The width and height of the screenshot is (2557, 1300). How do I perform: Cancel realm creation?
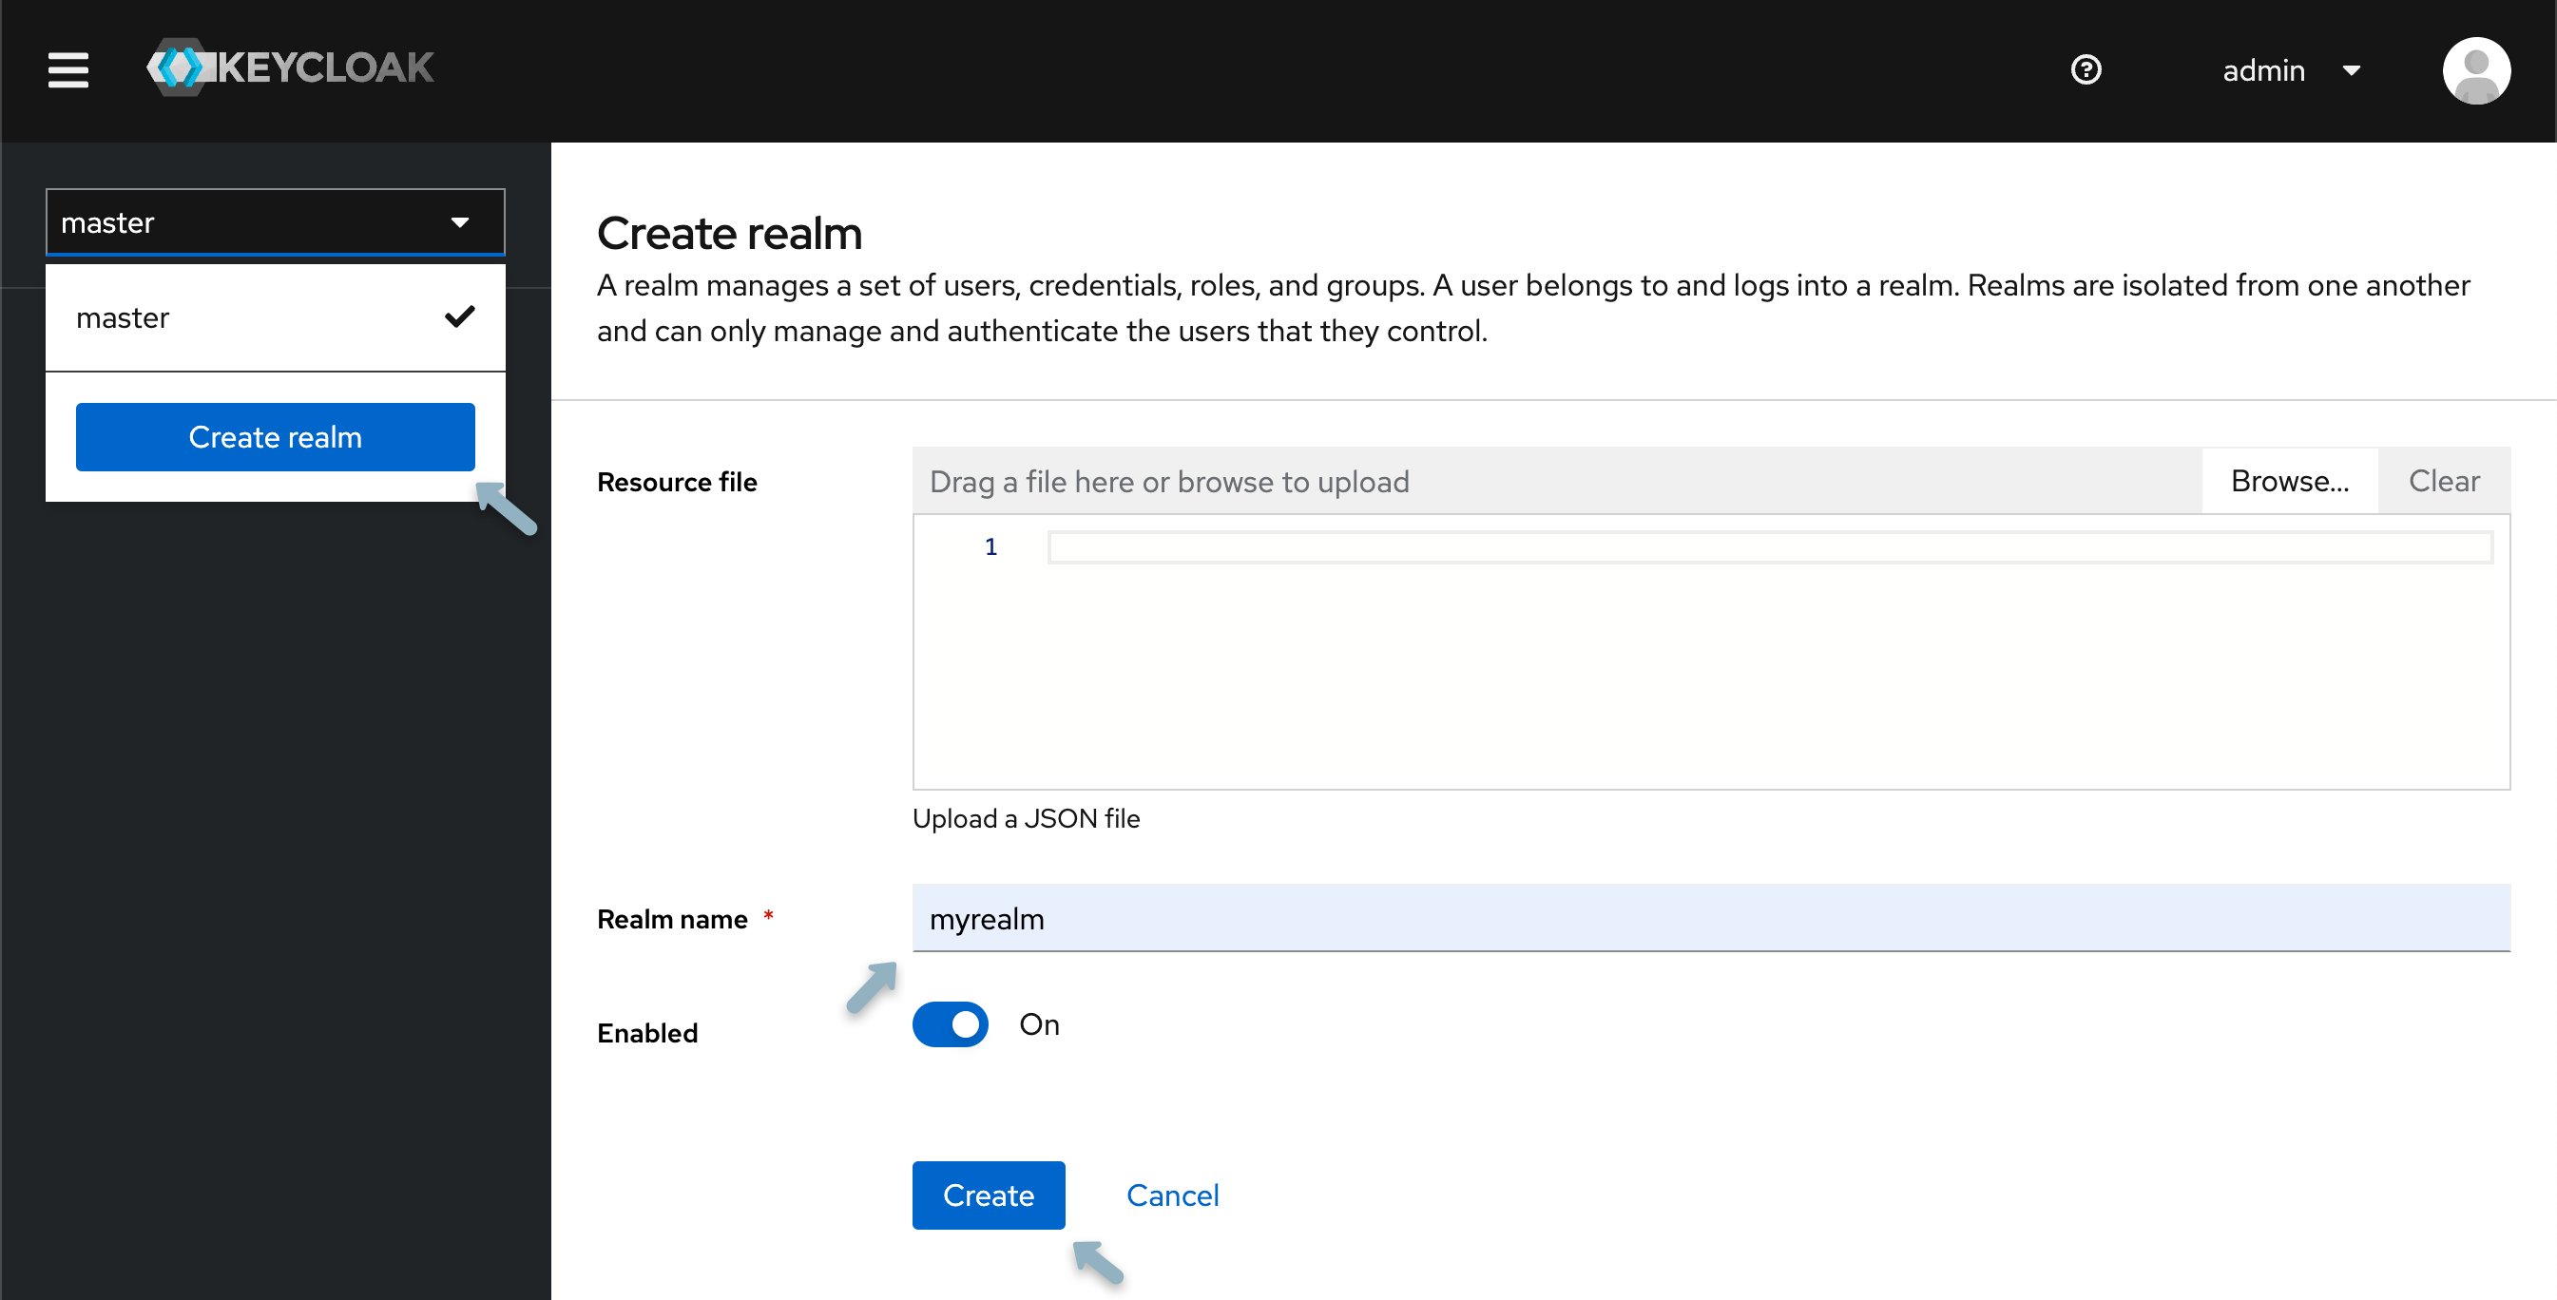point(1172,1195)
